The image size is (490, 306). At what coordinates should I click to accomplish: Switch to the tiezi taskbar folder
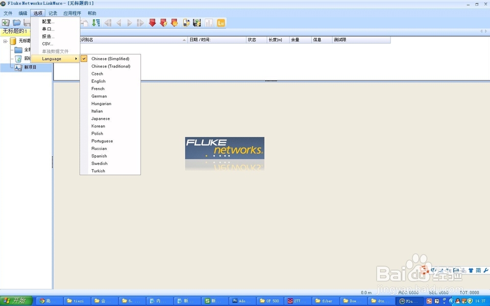[77, 301]
